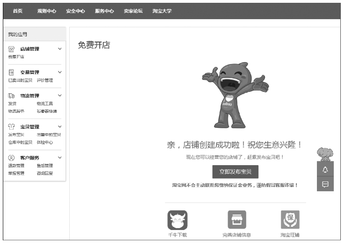Open 举报管理 link
Screen dimensions: 345x244
(16, 173)
